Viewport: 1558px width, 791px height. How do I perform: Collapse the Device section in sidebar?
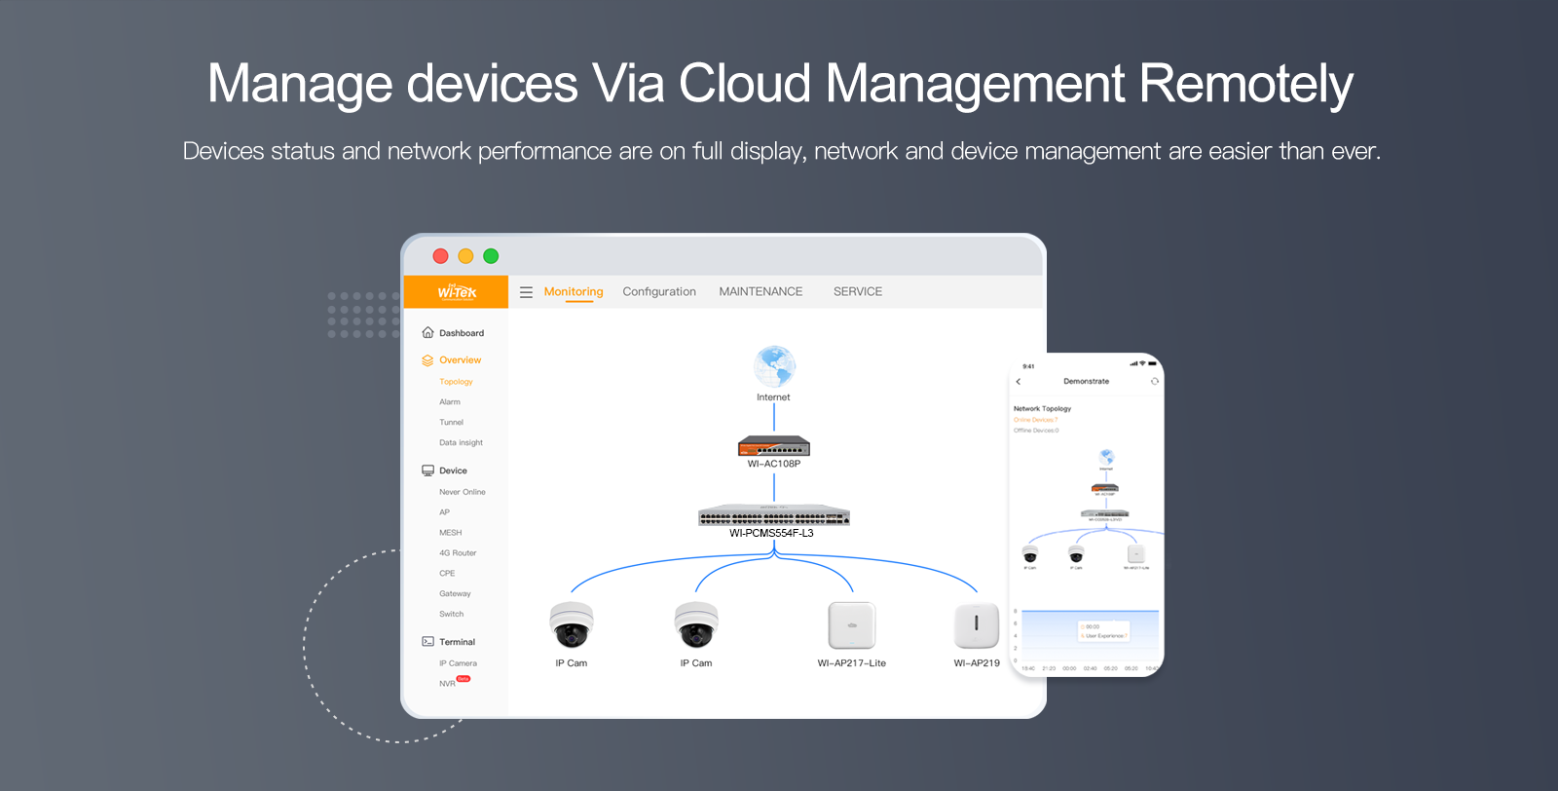pos(453,471)
